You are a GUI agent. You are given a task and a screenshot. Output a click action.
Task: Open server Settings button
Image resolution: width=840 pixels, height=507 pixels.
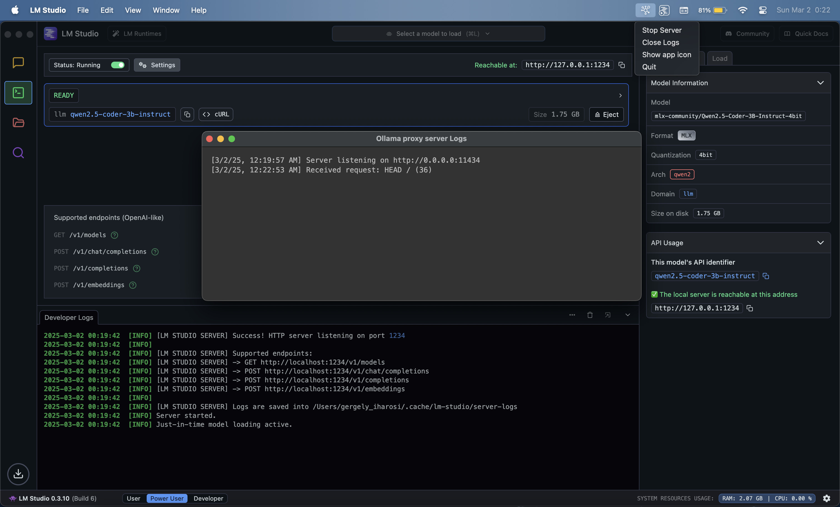point(157,65)
